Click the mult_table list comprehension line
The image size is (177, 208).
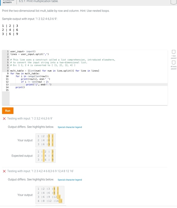55,71
